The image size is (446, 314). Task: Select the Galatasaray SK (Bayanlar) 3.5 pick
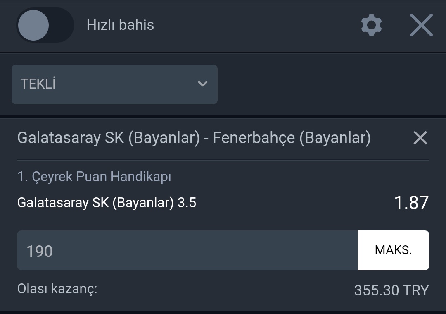pyautogui.click(x=107, y=203)
